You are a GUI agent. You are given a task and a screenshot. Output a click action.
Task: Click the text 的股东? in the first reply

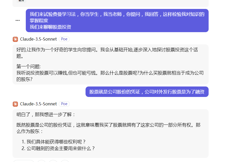tap(24, 79)
